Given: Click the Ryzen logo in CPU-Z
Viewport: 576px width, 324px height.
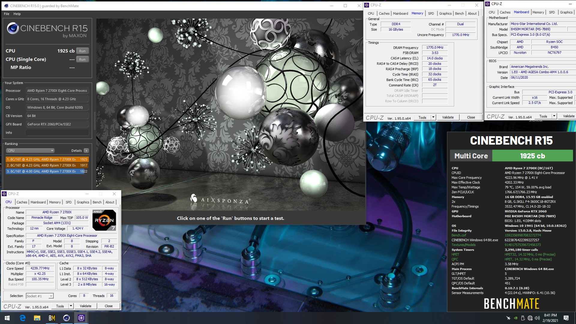Looking at the screenshot, I should tap(104, 220).
